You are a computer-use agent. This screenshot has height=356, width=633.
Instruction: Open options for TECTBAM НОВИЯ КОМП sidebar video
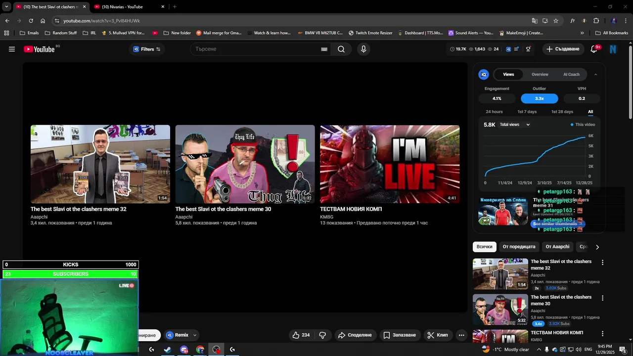[602, 333]
